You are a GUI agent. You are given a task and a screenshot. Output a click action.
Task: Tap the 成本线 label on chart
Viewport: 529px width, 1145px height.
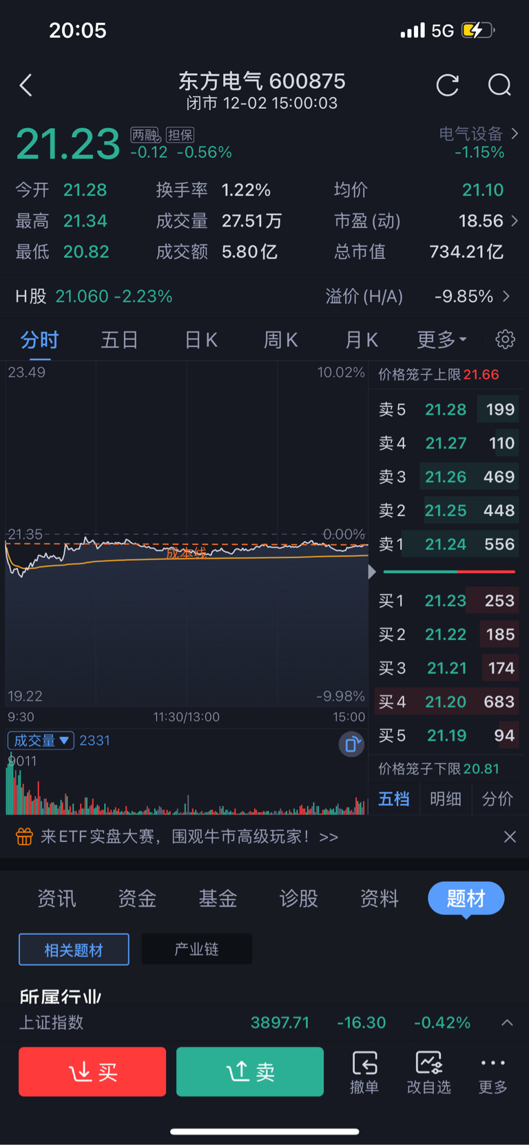(x=186, y=553)
